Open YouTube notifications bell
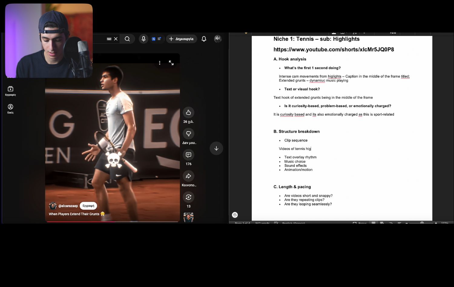 pyautogui.click(x=204, y=39)
